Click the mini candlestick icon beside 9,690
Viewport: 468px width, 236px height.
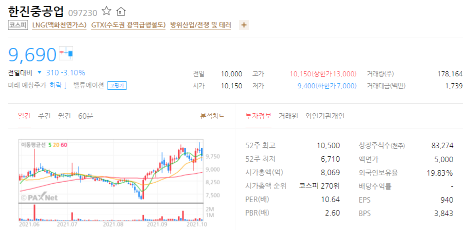tap(66, 53)
